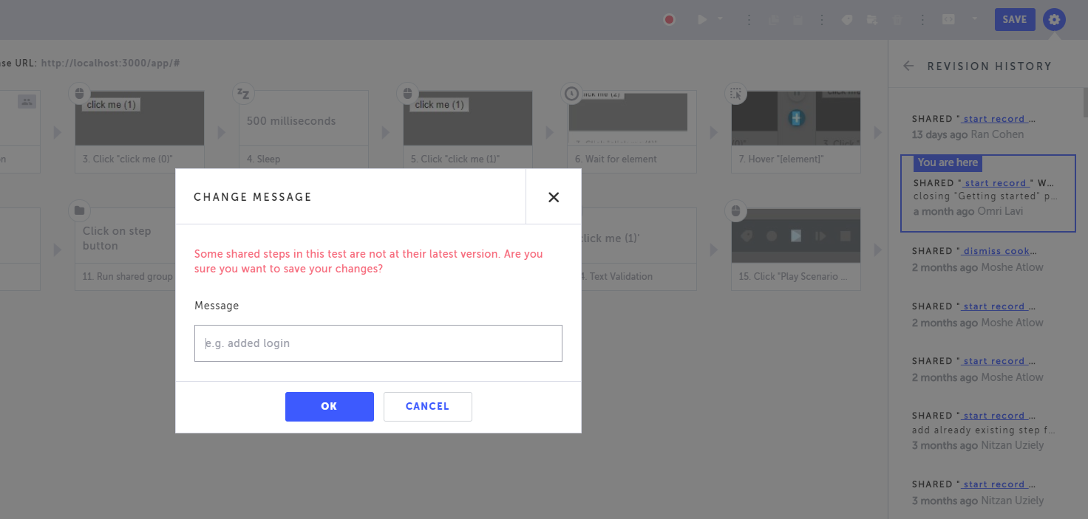Click the Revision History panel scrollbar
The height and width of the screenshot is (519, 1088).
pyautogui.click(x=1085, y=103)
